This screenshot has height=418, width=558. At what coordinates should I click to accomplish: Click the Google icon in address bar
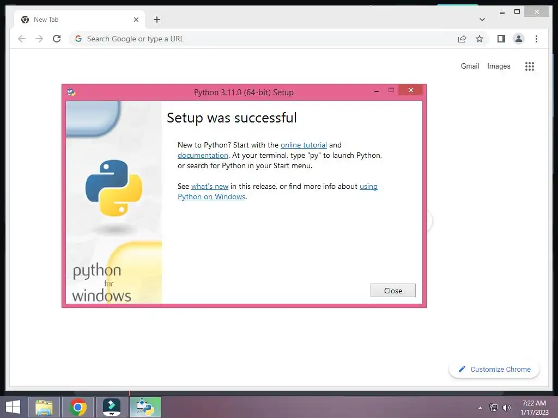point(78,39)
